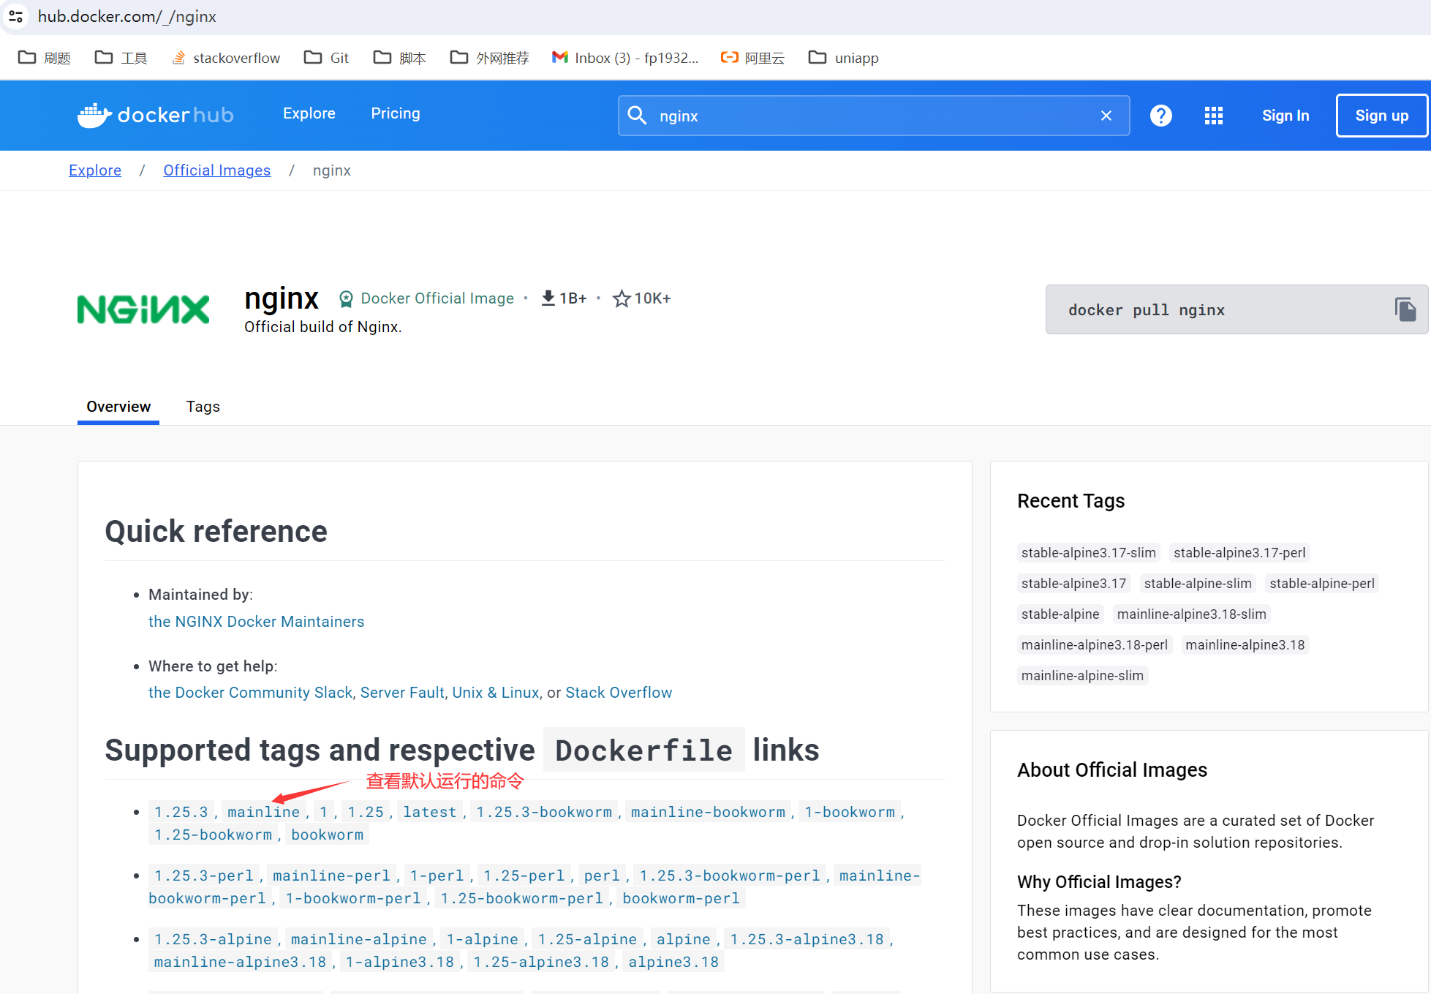1431x994 pixels.
Task: Open the mainline-perl tag link
Action: click(332, 876)
